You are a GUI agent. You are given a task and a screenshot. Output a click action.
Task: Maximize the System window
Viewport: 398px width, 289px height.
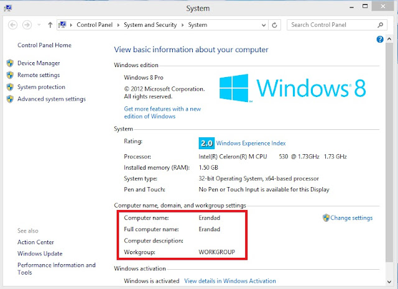pyautogui.click(x=365, y=7)
